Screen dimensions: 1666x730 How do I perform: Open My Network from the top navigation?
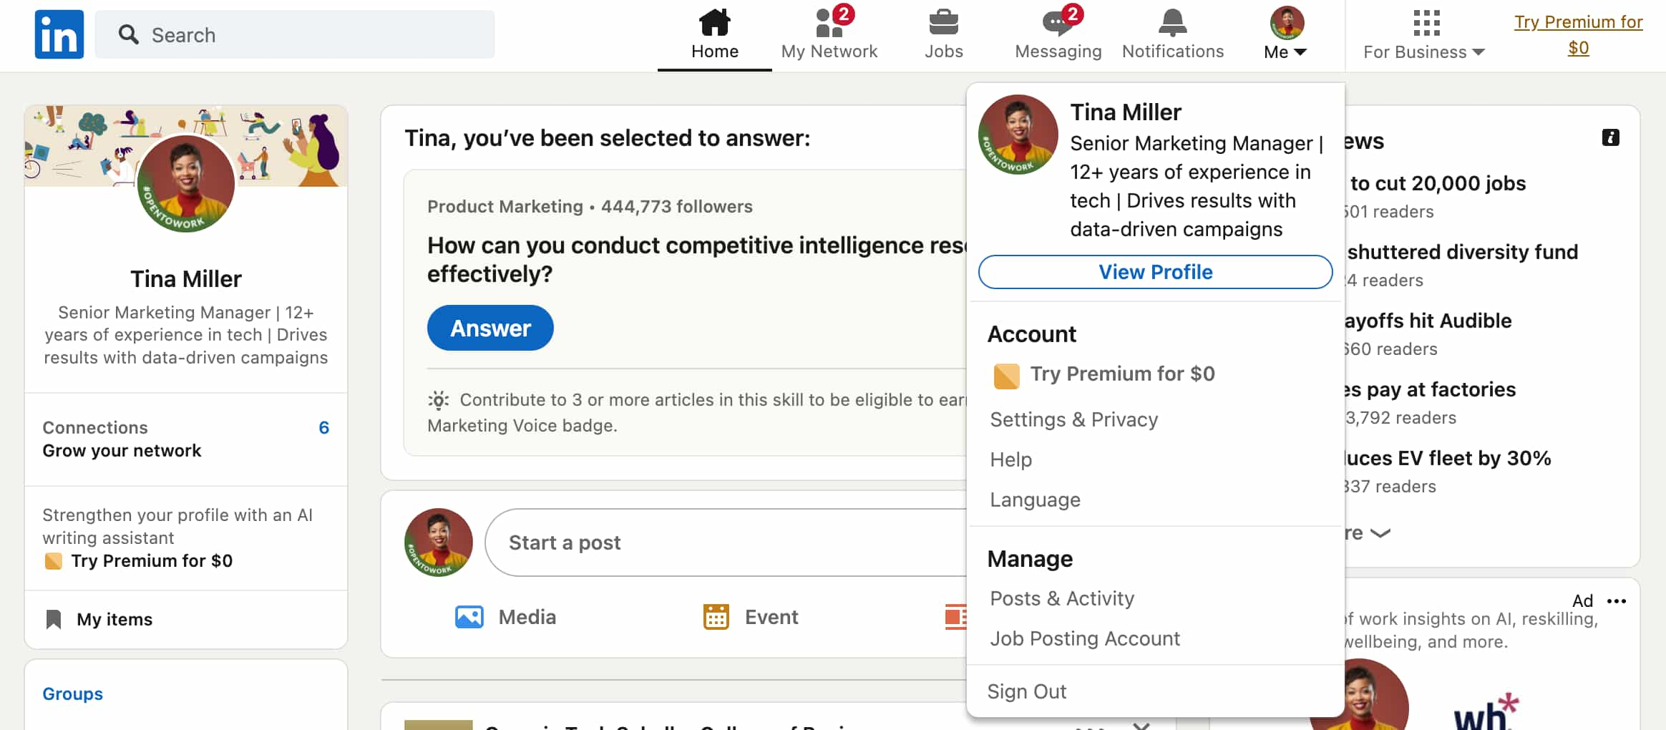coord(827,24)
